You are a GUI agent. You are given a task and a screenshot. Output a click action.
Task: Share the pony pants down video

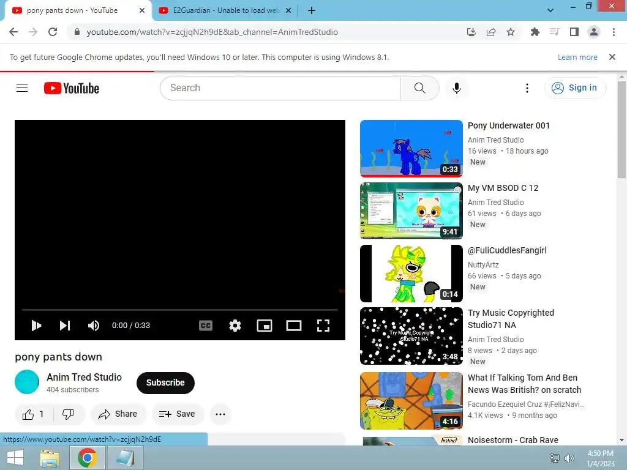(x=118, y=414)
